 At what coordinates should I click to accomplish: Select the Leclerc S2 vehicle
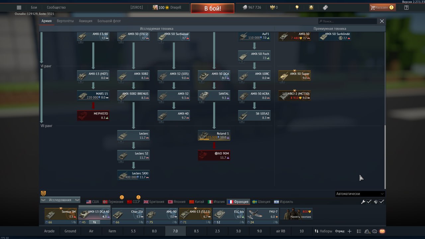[133, 155]
